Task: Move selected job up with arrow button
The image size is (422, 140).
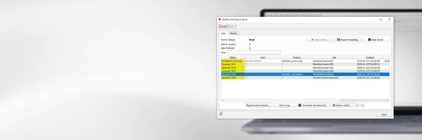Action: click(357, 105)
